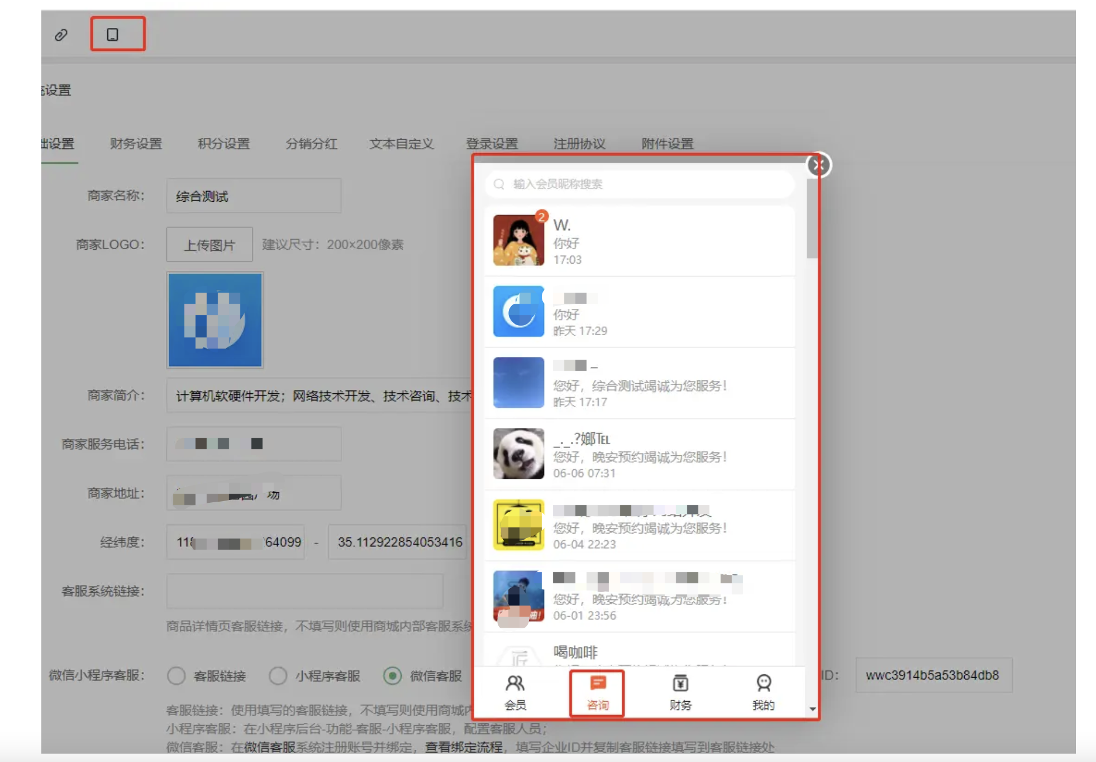
Task: Click the popup scrollbar down arrow
Action: (x=813, y=709)
